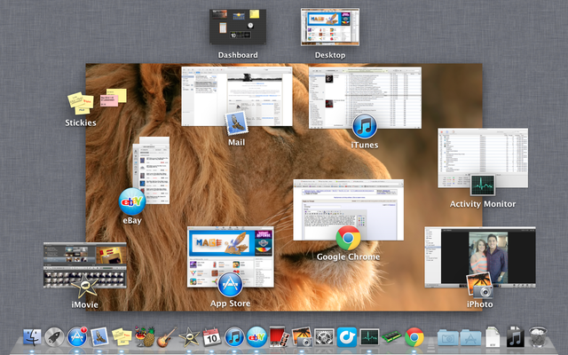Click the 'Desktop' label
Image resolution: width=568 pixels, height=355 pixels.
330,55
